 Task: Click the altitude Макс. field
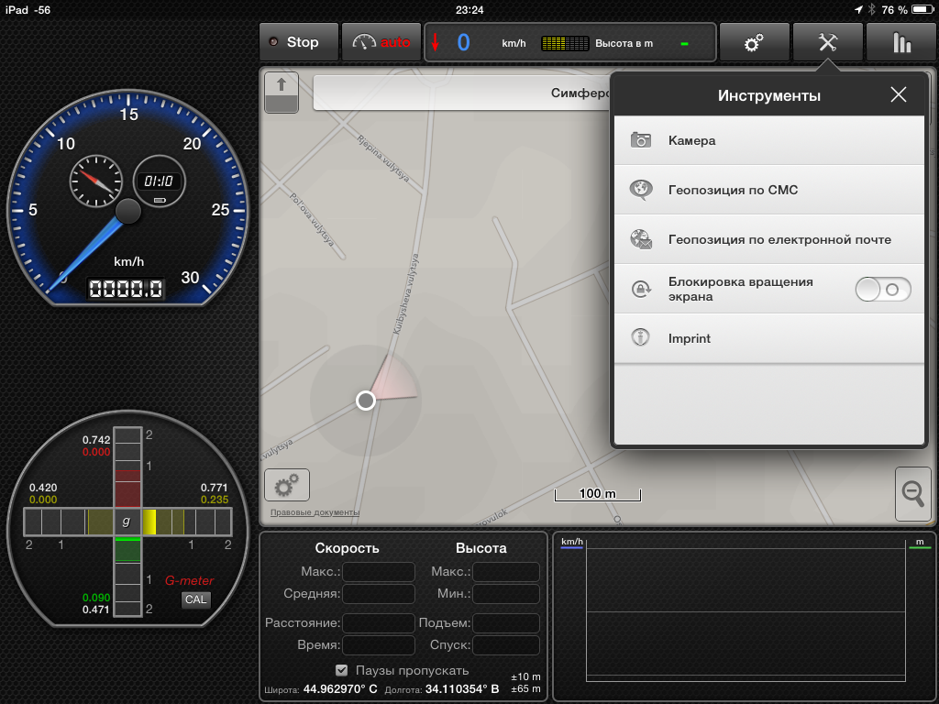506,572
